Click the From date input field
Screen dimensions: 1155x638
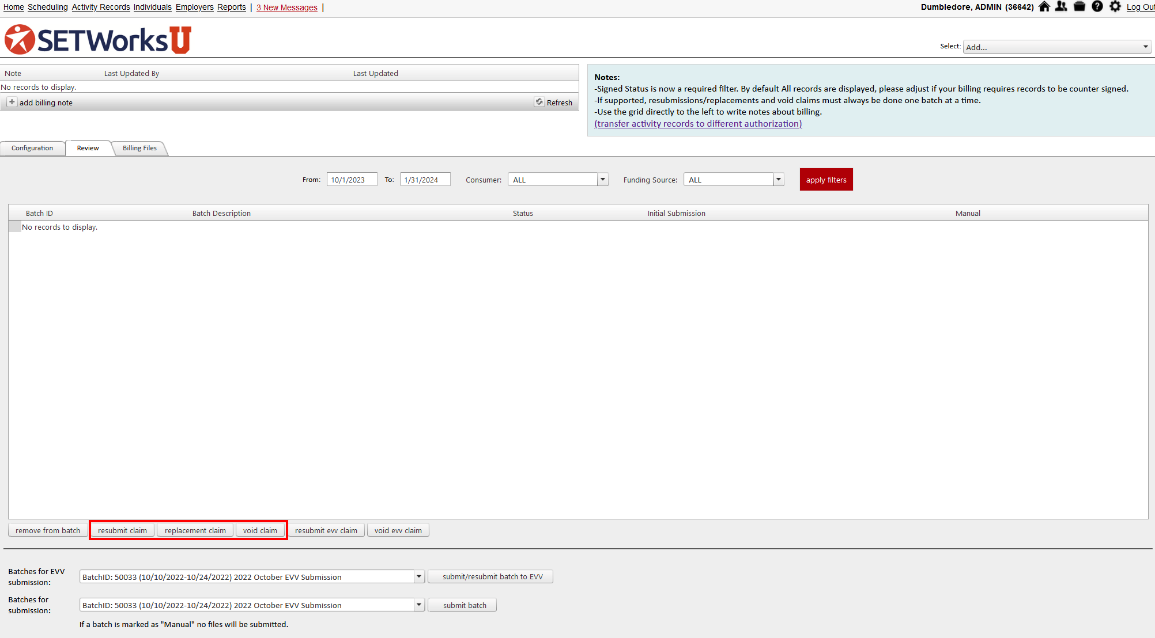[352, 180]
